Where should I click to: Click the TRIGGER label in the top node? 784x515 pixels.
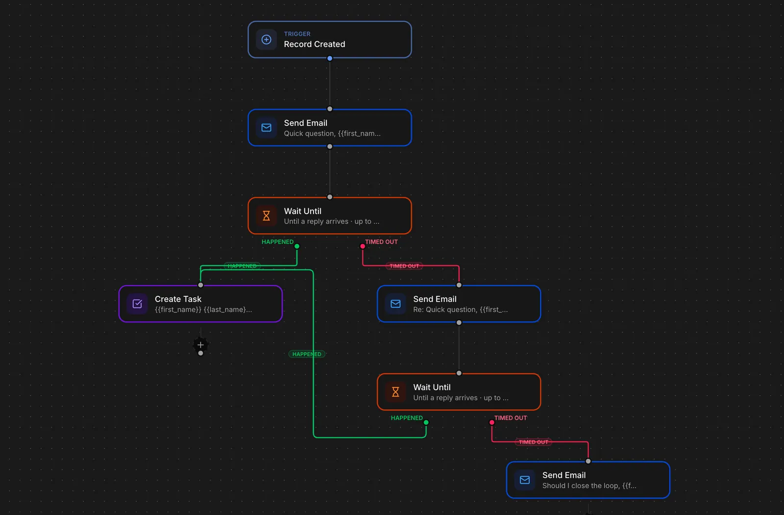[297, 34]
